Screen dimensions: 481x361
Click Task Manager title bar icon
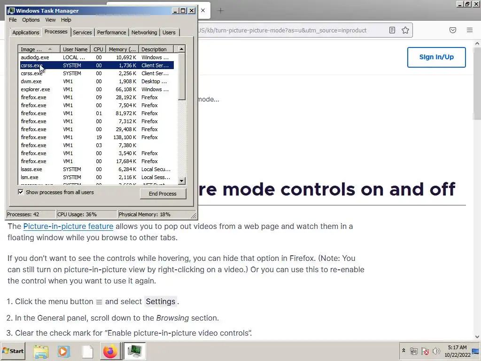[x=12, y=11]
